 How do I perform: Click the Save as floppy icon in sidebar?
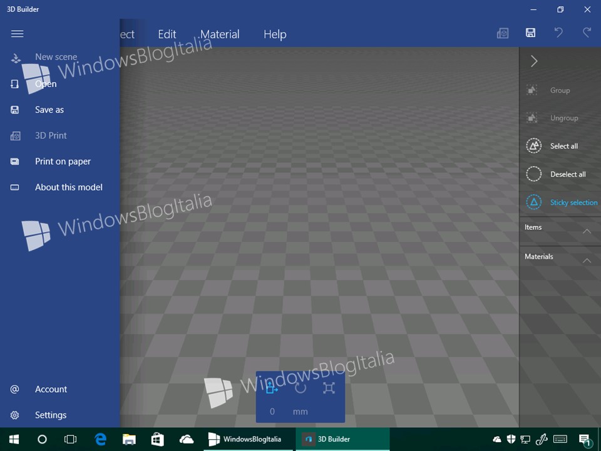click(14, 110)
